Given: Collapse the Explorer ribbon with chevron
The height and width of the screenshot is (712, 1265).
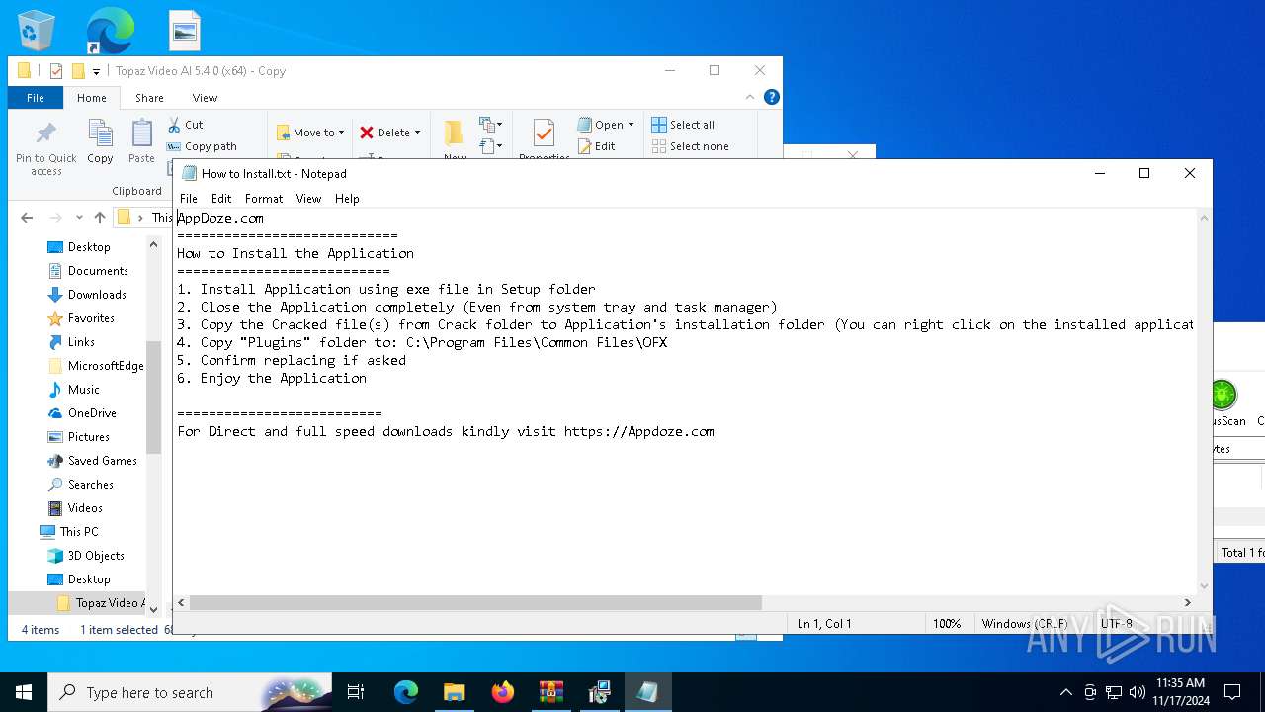Looking at the screenshot, I should (x=749, y=97).
